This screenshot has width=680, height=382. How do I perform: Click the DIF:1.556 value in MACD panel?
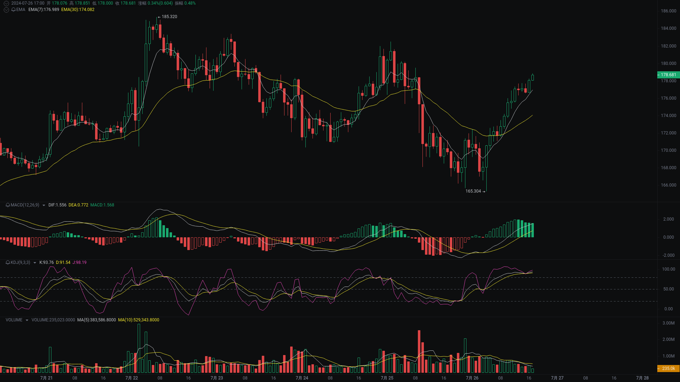pos(57,205)
